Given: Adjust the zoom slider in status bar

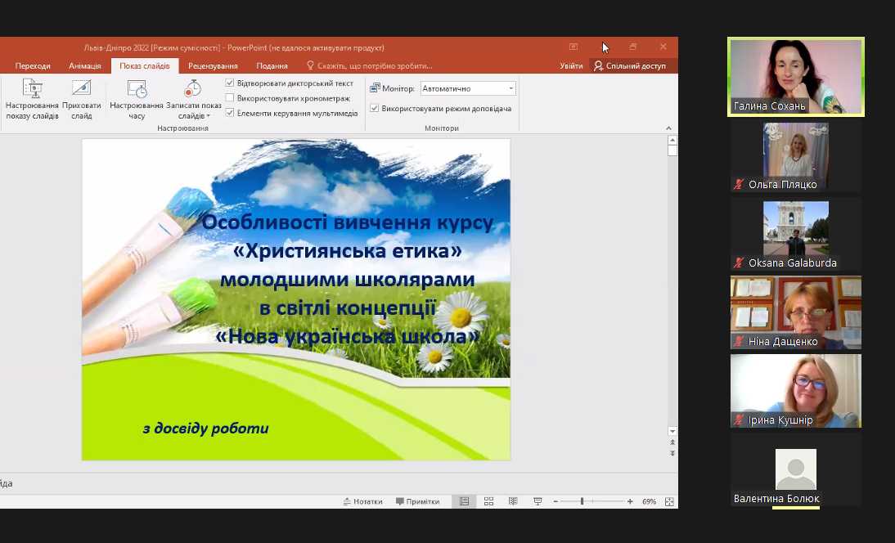Looking at the screenshot, I should coord(582,501).
